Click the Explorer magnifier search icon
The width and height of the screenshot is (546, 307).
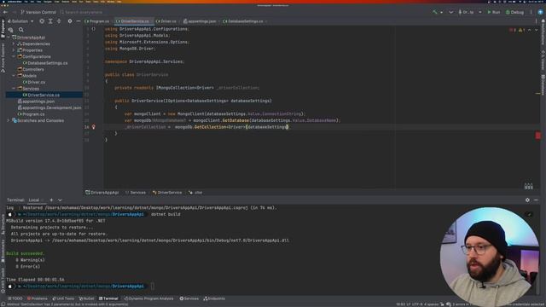[21, 30]
